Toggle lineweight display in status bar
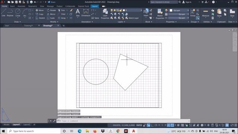Viewport: 238px width, 134px height. [x=178, y=125]
